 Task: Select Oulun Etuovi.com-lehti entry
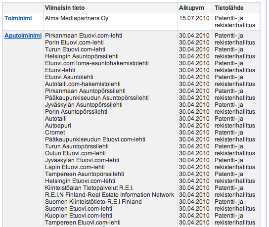coord(75,153)
